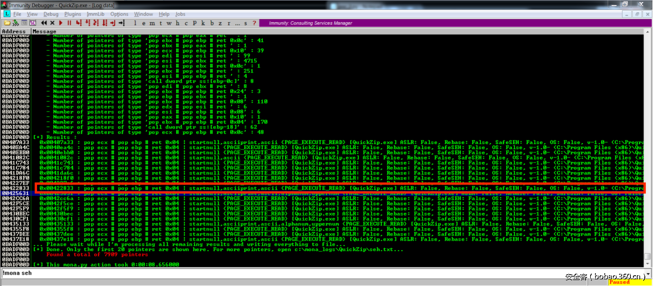Open the ImmLib menu
This screenshot has height=286, width=653.
pyautogui.click(x=95, y=14)
